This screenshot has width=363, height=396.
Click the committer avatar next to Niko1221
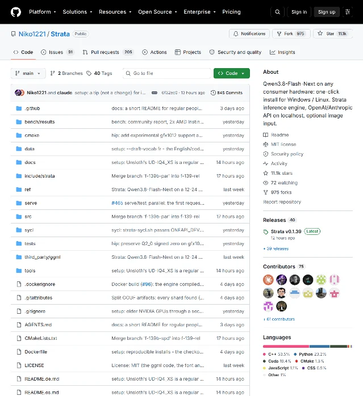[x=19, y=92]
